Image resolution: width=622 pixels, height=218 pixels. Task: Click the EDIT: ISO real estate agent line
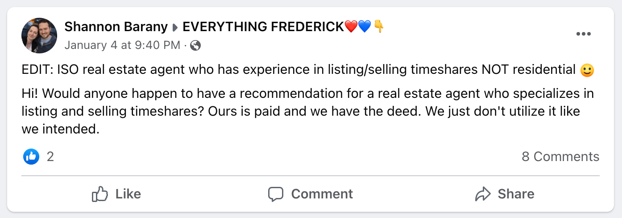298,70
